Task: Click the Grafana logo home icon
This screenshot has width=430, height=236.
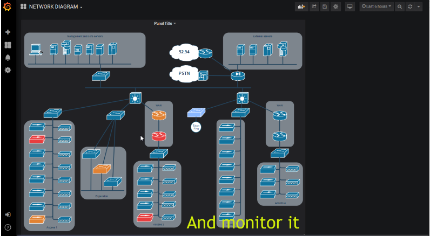Action: point(8,7)
